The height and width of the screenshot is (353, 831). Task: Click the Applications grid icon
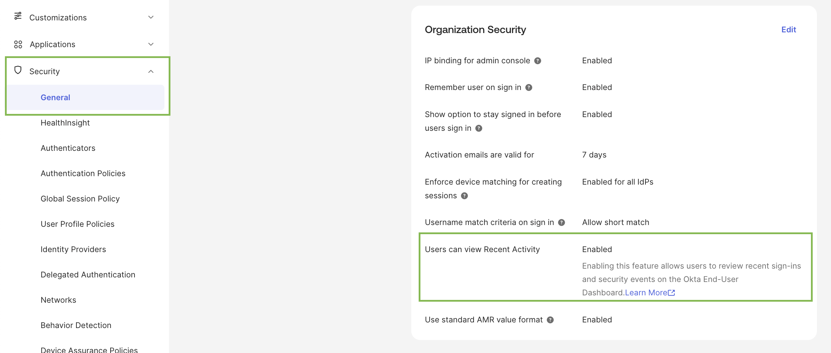(x=18, y=44)
